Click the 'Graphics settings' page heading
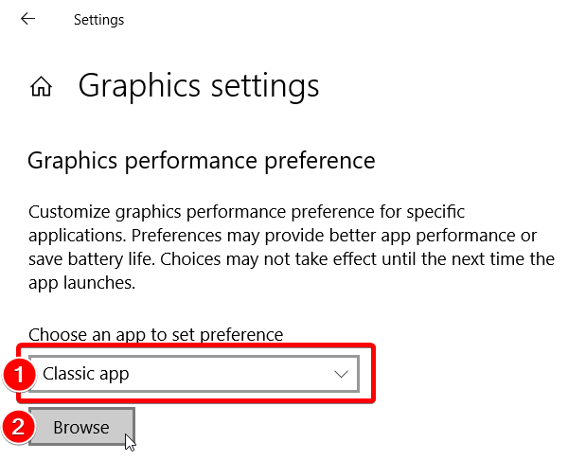 (199, 86)
